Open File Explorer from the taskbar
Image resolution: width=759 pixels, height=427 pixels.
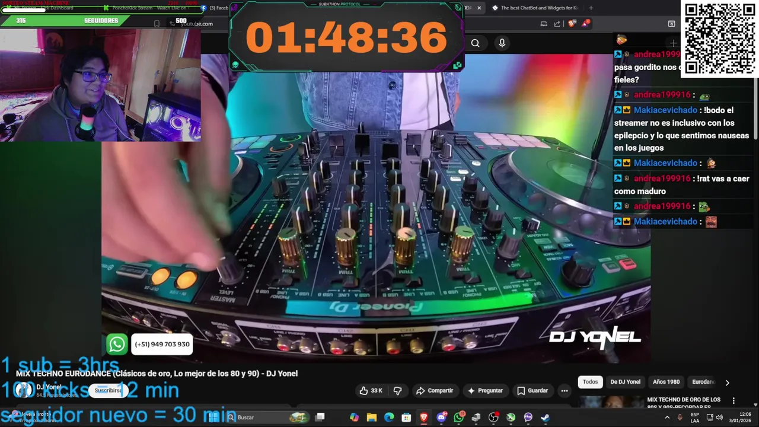[371, 418]
